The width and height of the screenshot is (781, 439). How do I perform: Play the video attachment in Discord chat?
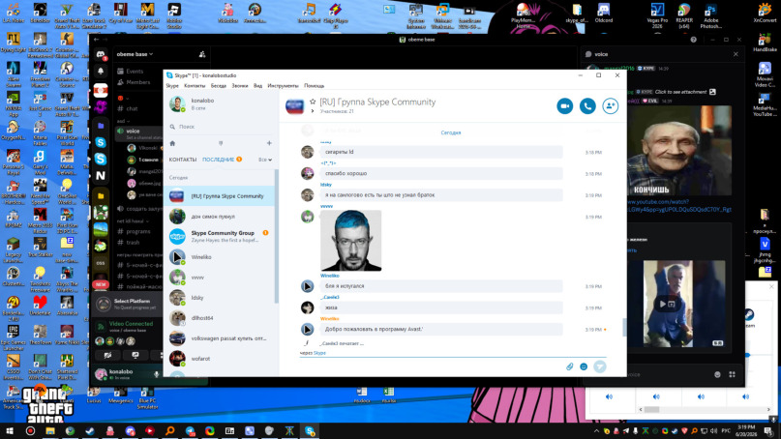(x=668, y=304)
